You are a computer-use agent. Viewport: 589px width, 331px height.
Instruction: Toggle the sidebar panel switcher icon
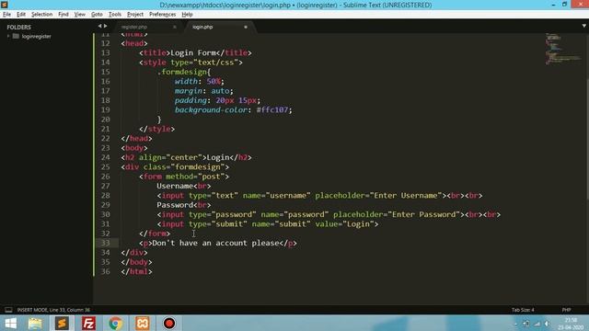pyautogui.click(x=8, y=310)
